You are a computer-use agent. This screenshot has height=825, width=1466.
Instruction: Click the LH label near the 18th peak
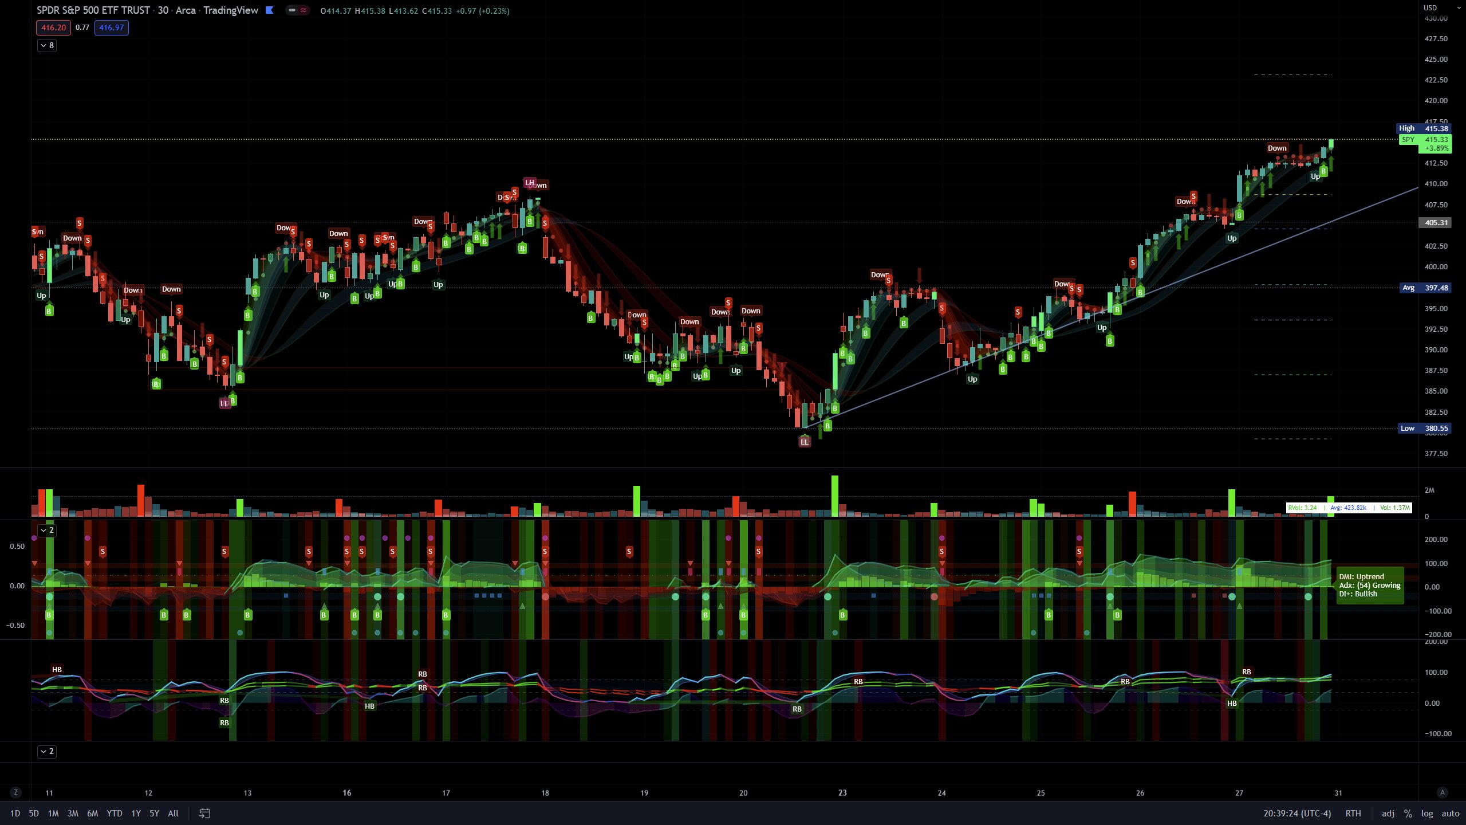(529, 182)
